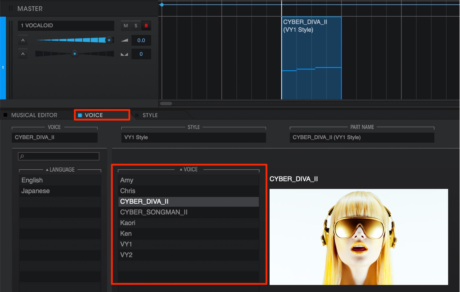The height and width of the screenshot is (292, 460).
Task: Select the Kaori voice
Action: click(x=189, y=223)
